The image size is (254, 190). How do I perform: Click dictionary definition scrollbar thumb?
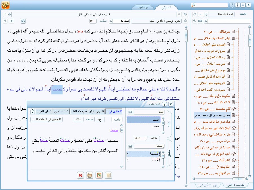[x=122, y=130]
